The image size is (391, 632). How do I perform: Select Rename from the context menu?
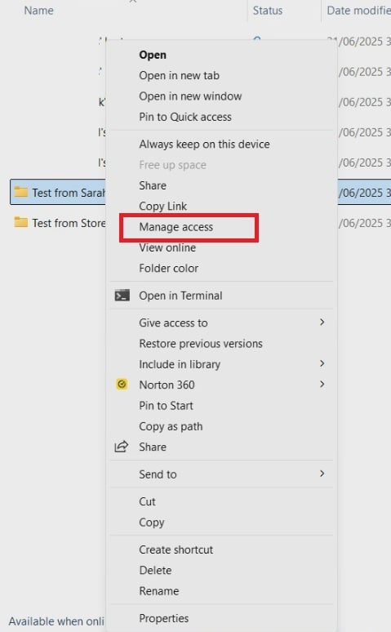pos(159,591)
